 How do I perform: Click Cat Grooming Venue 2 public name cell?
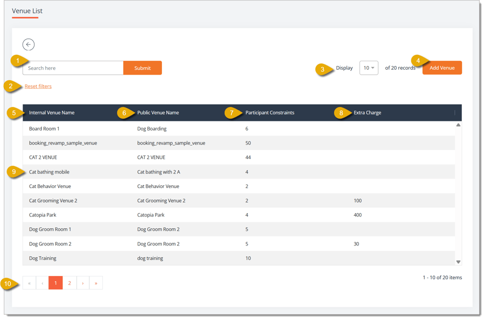tap(162, 201)
